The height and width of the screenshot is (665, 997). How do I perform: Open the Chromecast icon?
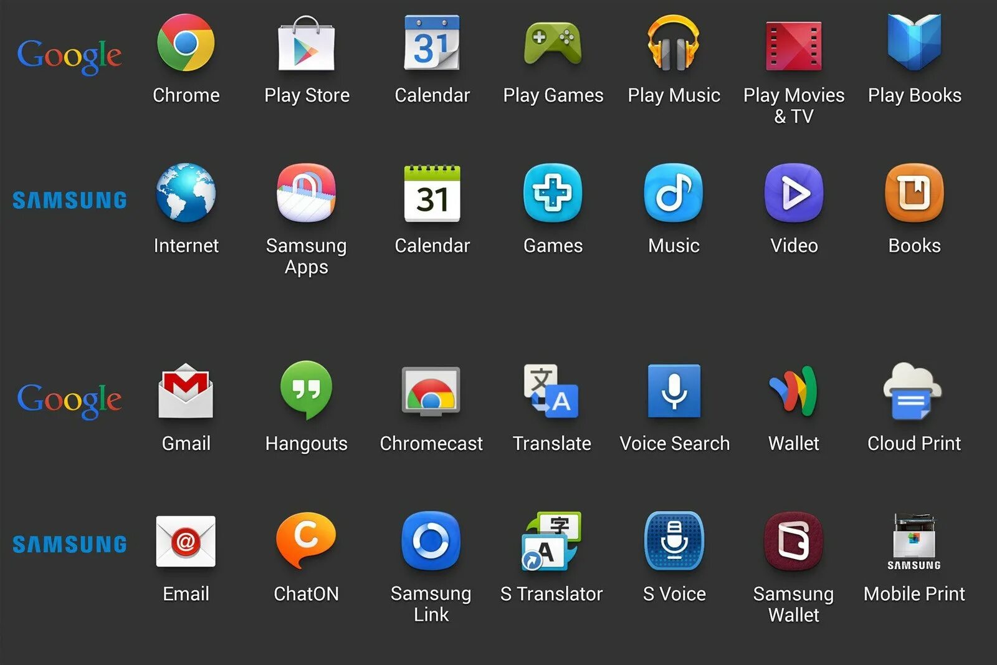[x=431, y=391]
